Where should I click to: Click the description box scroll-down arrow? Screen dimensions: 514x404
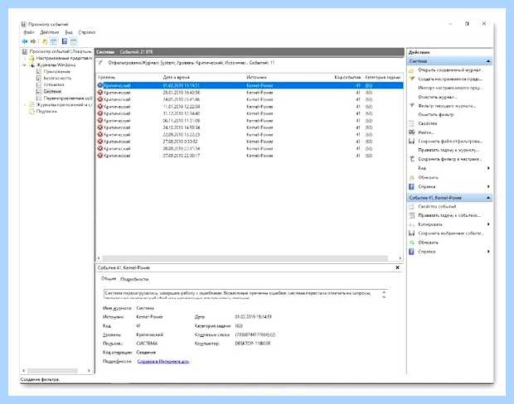coord(384,296)
